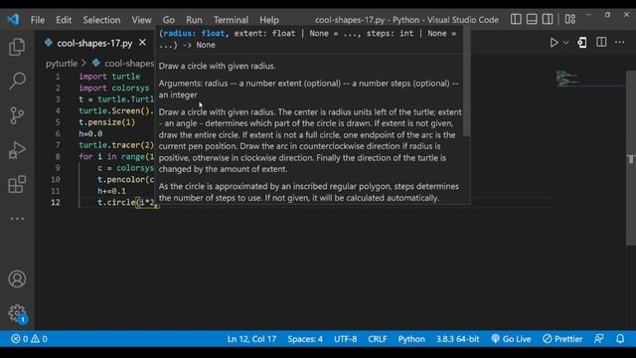
Task: Toggle bottom panel layout icon
Action: pyautogui.click(x=532, y=19)
